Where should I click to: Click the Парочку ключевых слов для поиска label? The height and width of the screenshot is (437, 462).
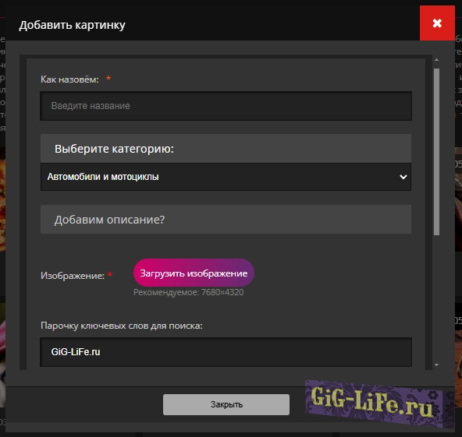tap(122, 326)
